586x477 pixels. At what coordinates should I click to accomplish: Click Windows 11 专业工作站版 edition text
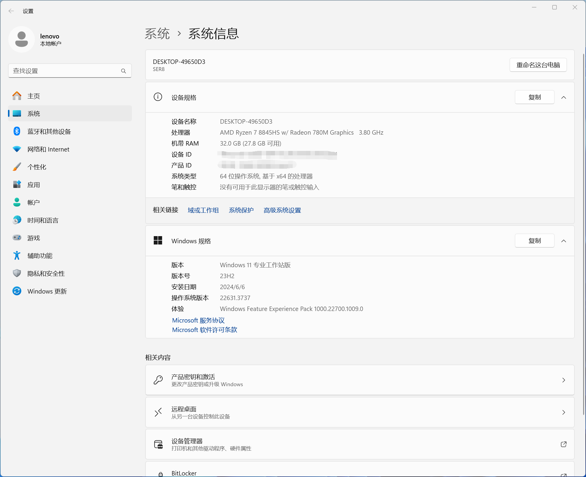click(255, 265)
